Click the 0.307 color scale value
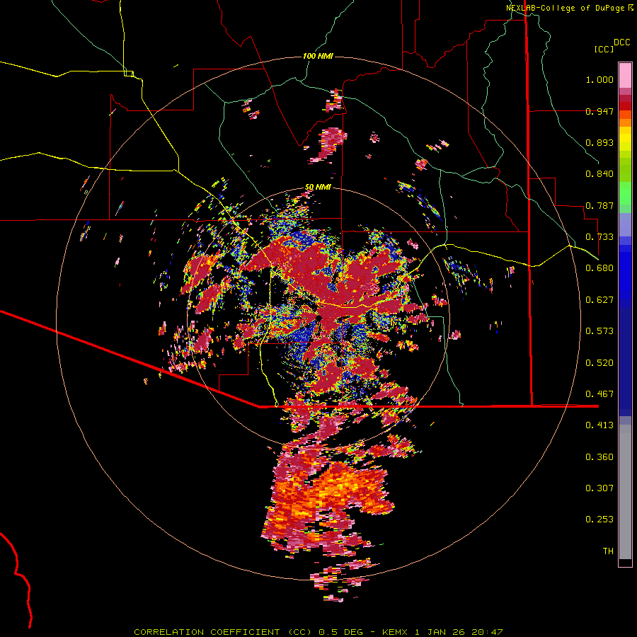 [x=599, y=488]
